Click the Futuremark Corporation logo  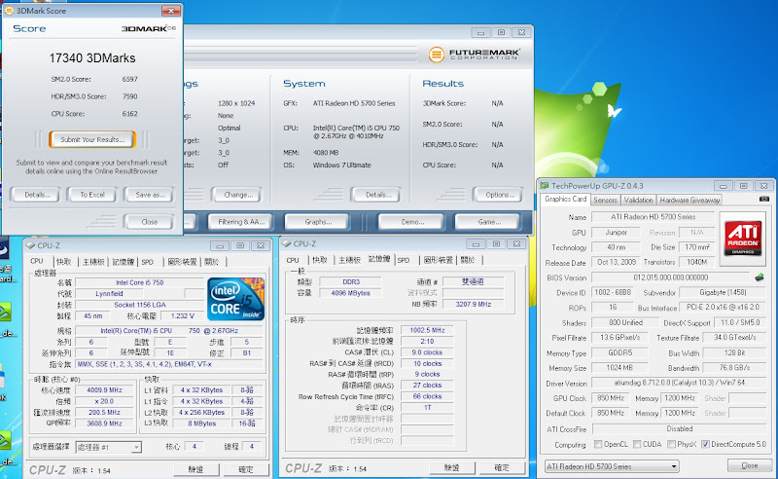pos(475,55)
